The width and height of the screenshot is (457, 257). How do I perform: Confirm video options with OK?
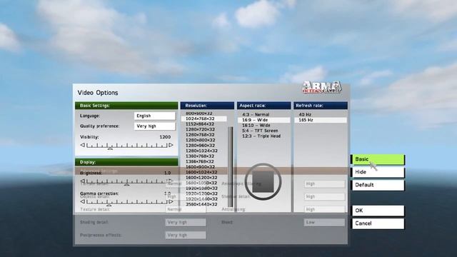point(378,211)
